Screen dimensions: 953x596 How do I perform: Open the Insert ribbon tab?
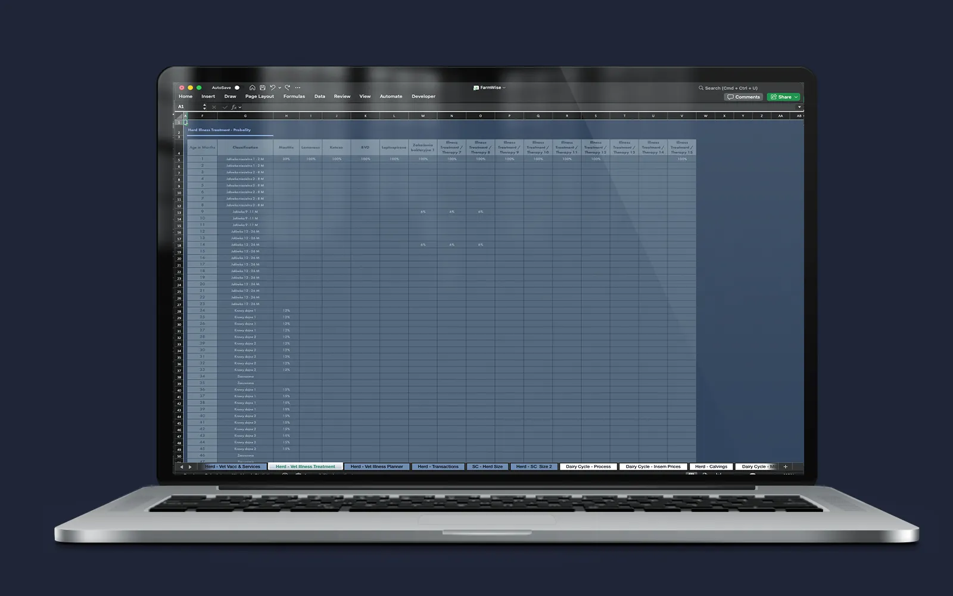coord(208,97)
